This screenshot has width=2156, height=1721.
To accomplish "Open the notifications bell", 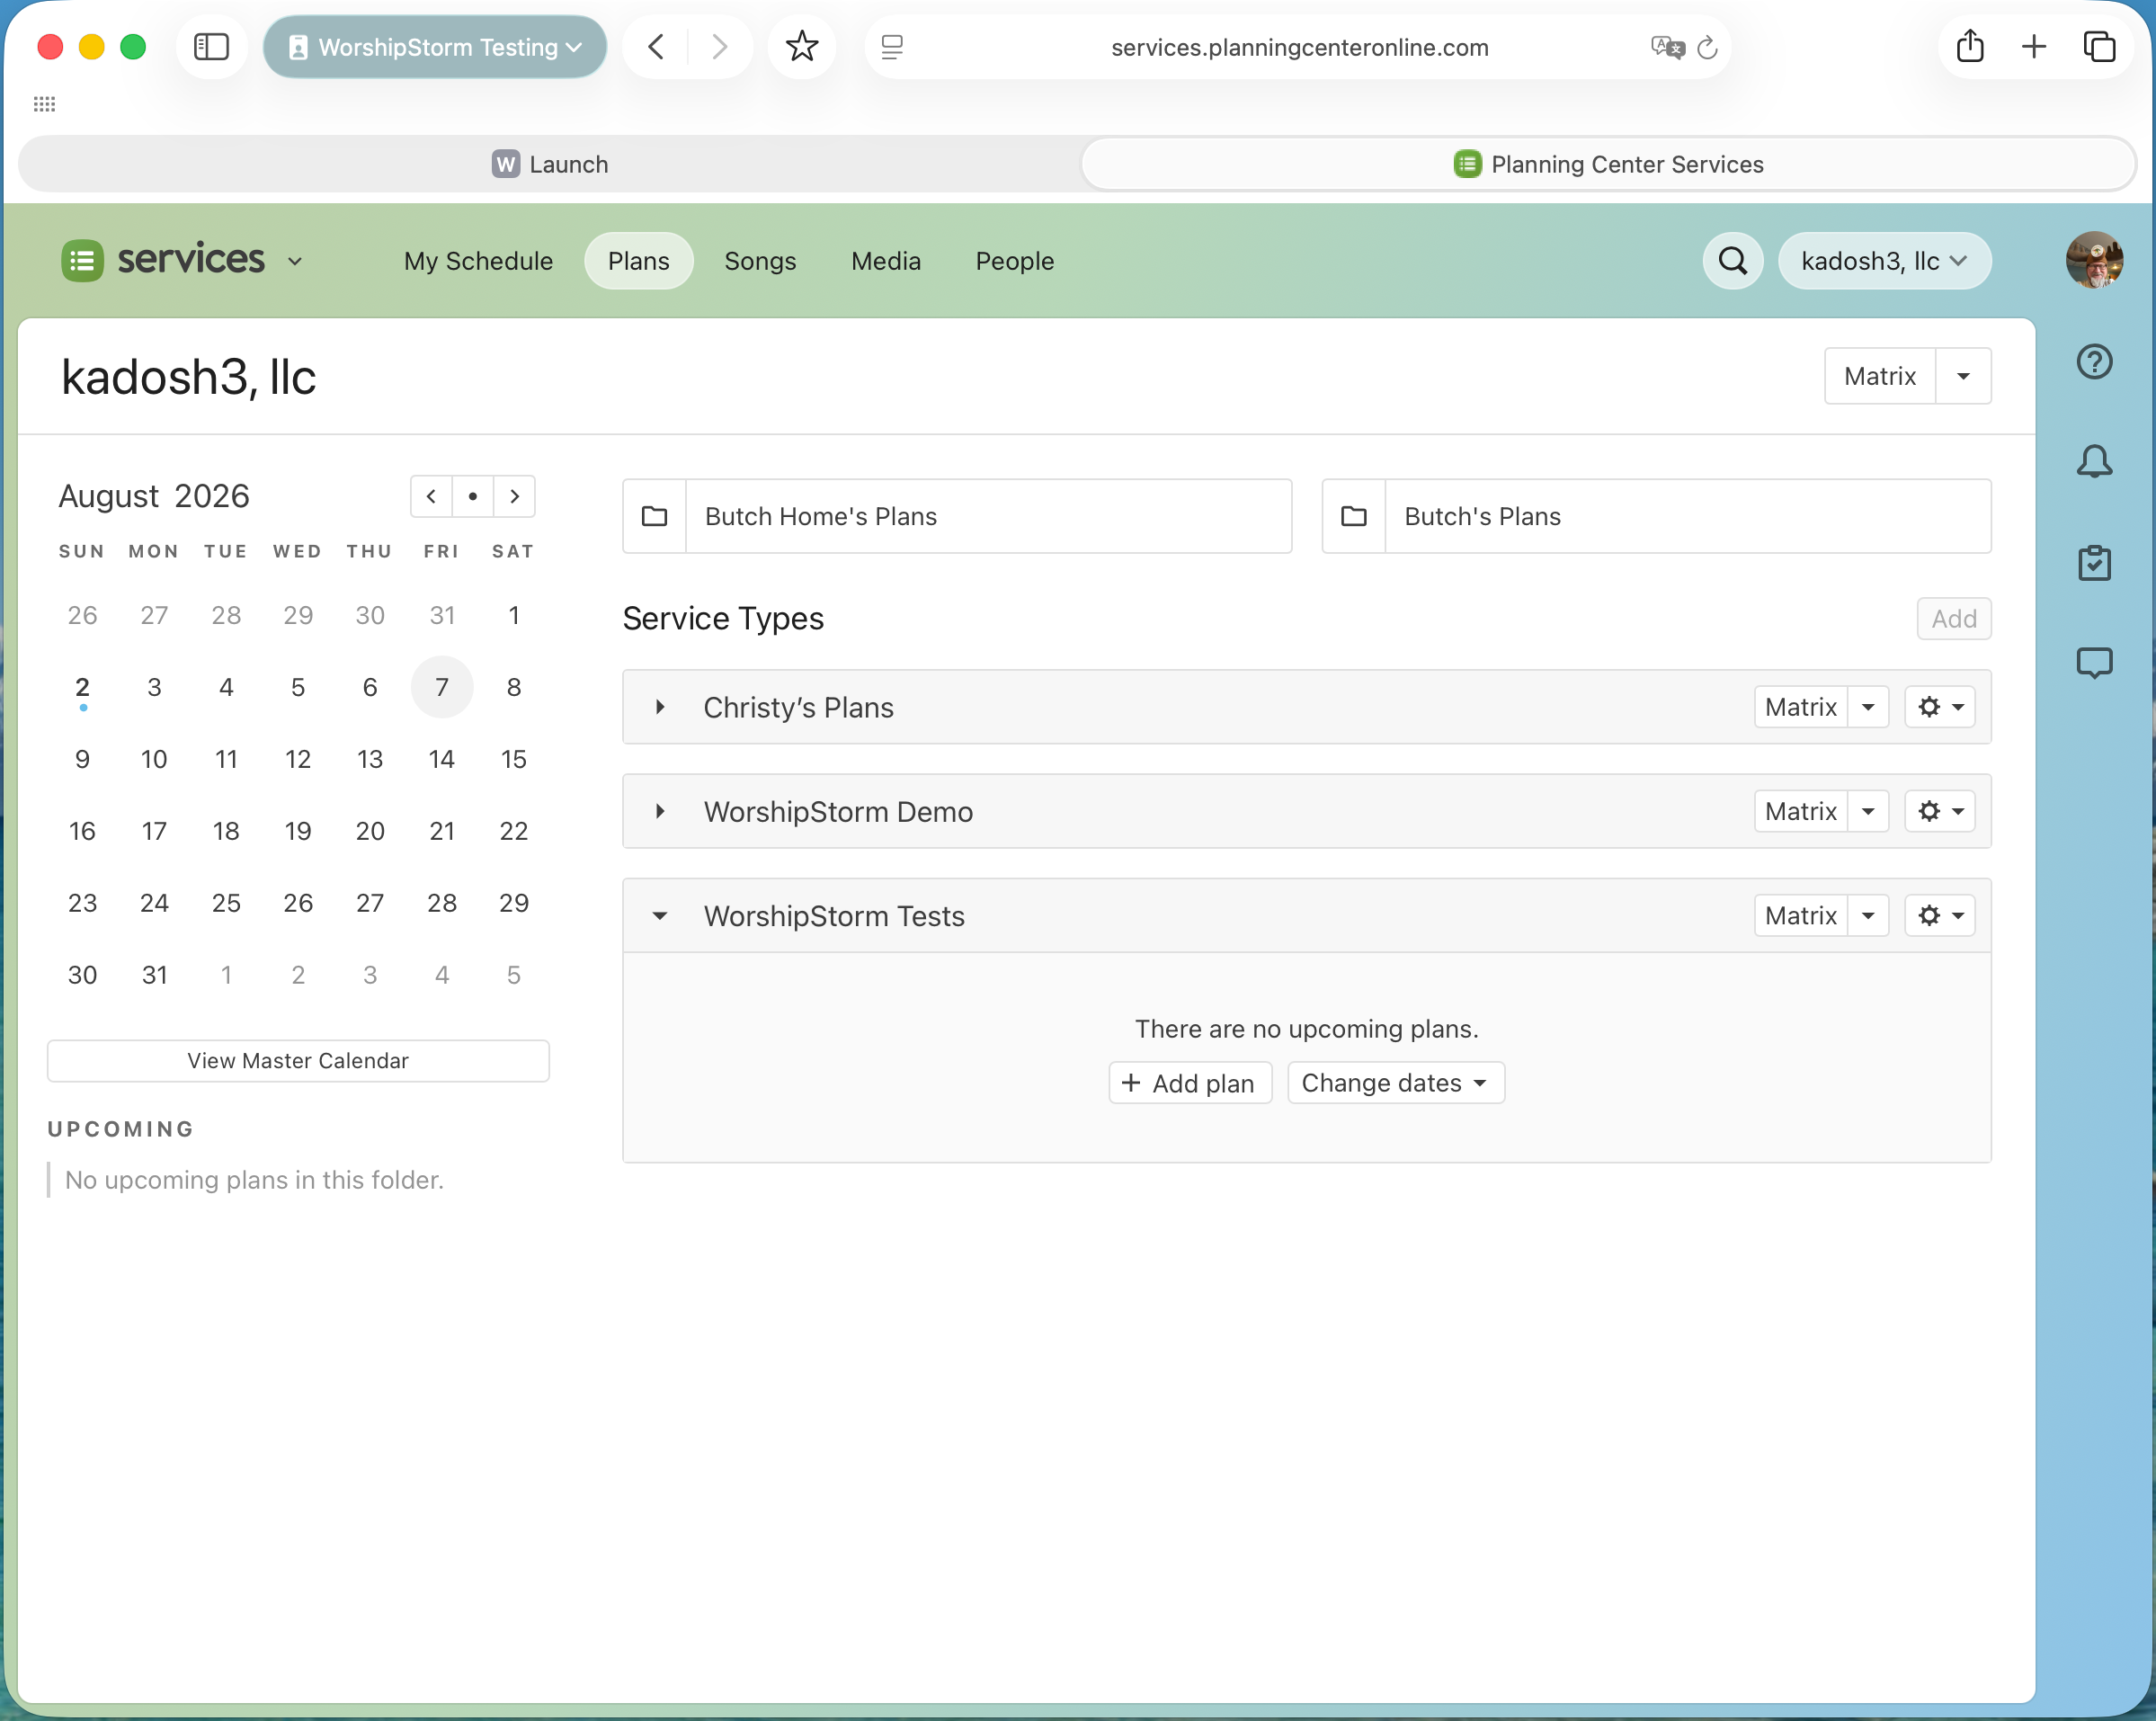I will click(2094, 461).
